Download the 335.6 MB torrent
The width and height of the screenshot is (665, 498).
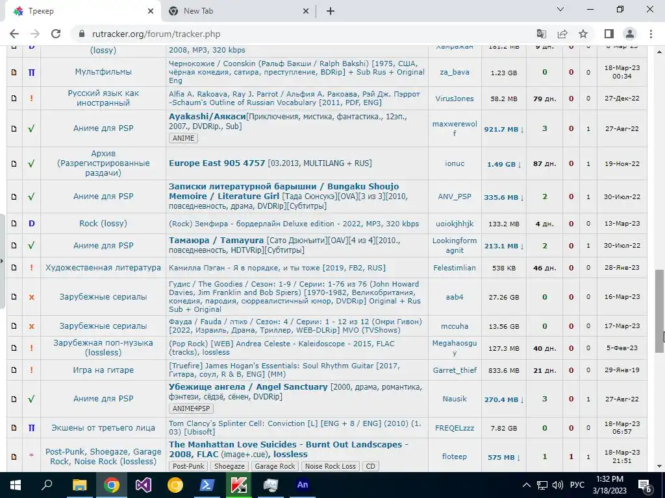pyautogui.click(x=504, y=197)
